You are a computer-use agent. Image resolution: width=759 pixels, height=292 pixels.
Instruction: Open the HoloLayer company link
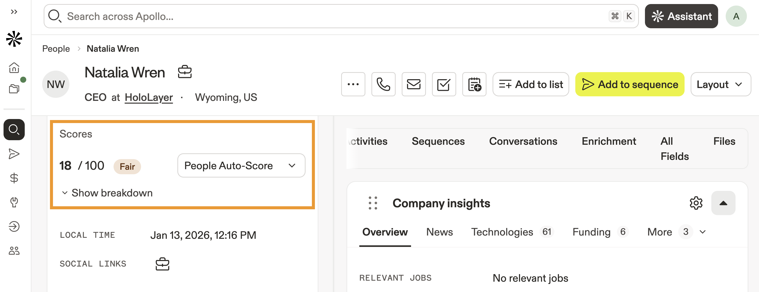click(149, 97)
